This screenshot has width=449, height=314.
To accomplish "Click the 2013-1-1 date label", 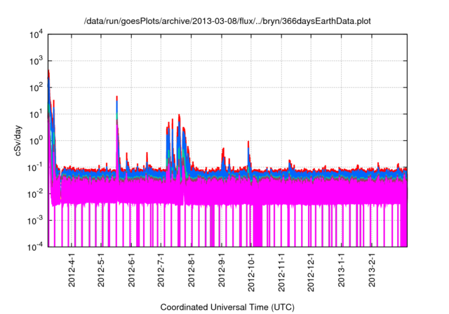I will (342, 269).
